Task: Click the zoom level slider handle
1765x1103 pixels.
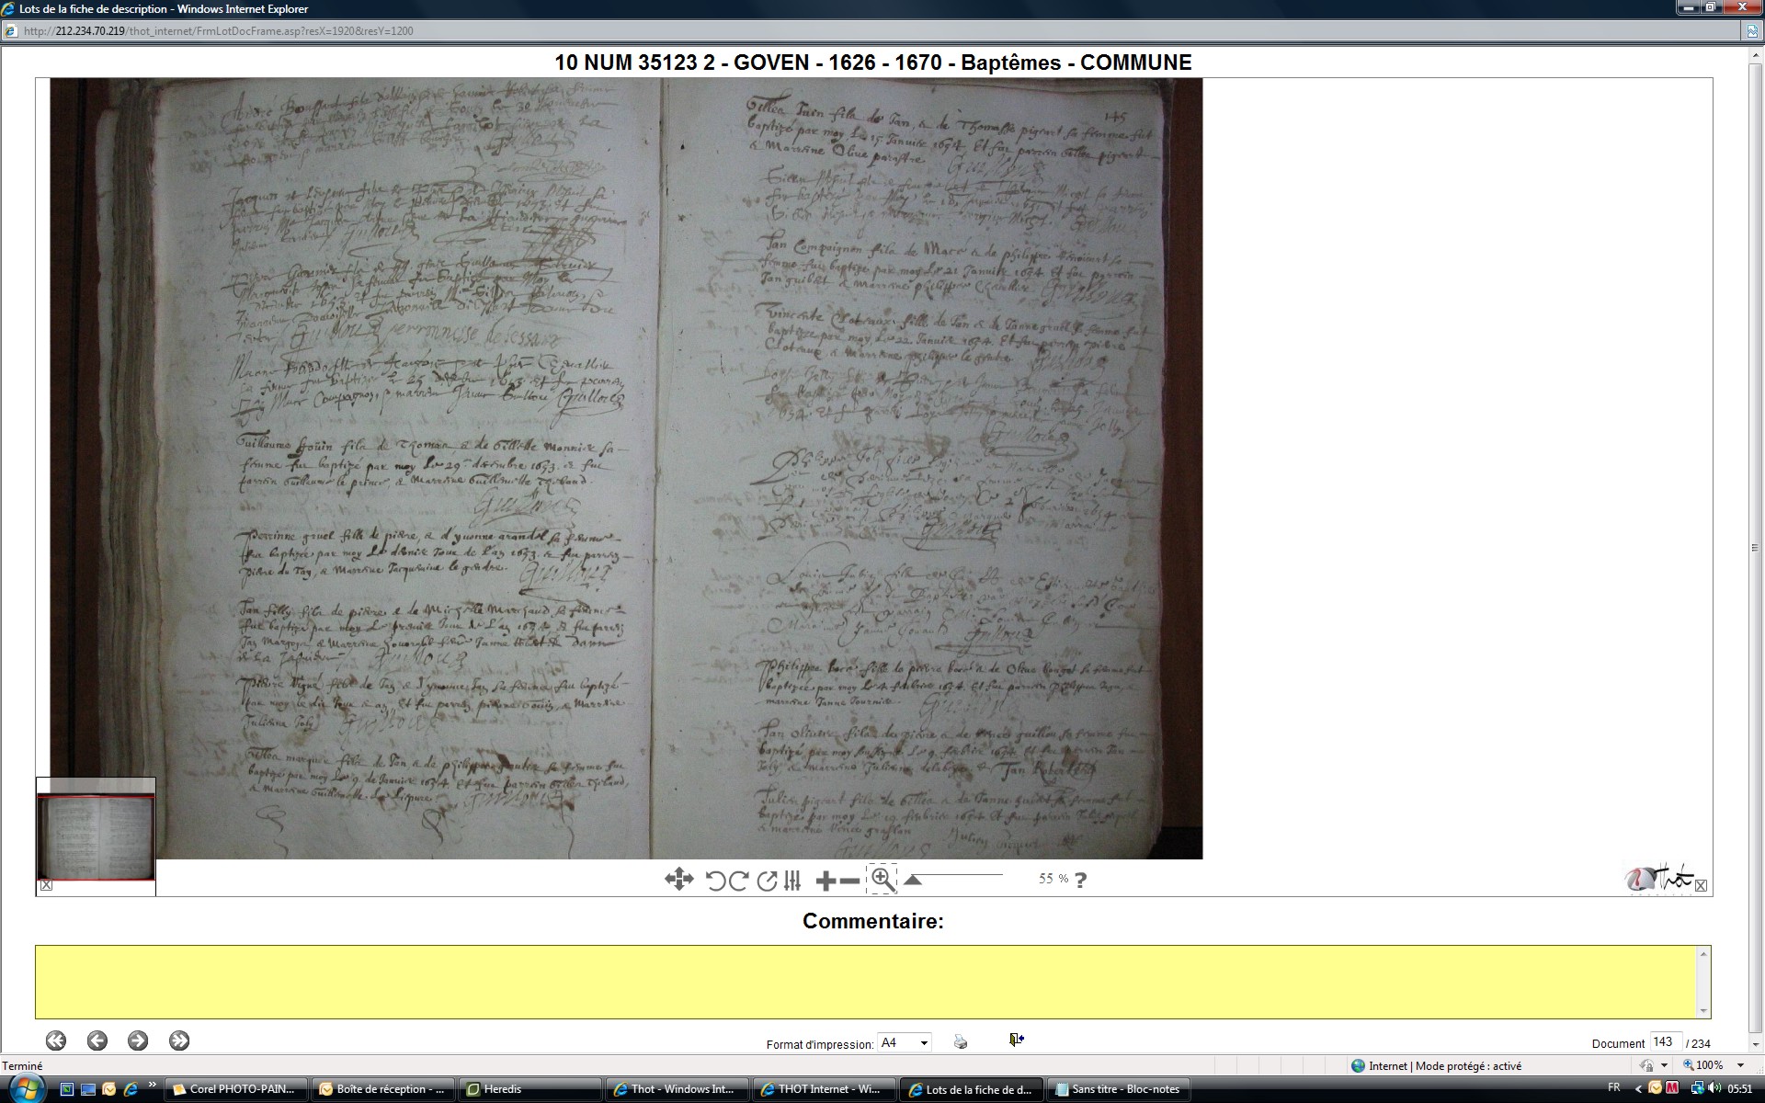Action: pyautogui.click(x=913, y=880)
